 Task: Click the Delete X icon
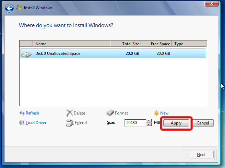69,113
